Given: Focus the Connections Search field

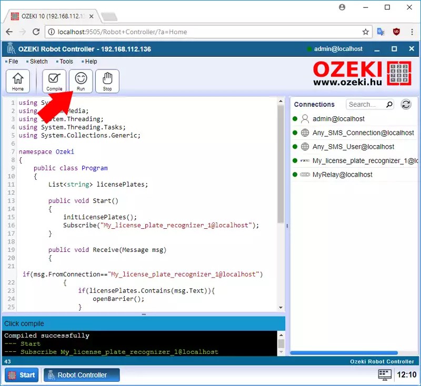Looking at the screenshot, I should point(370,104).
